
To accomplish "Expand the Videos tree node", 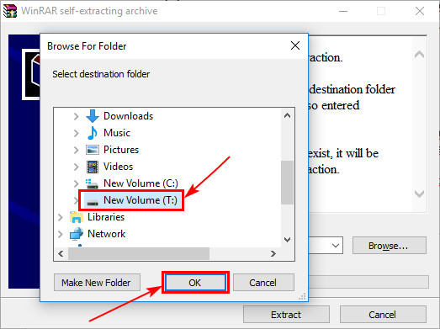I will 76,167.
